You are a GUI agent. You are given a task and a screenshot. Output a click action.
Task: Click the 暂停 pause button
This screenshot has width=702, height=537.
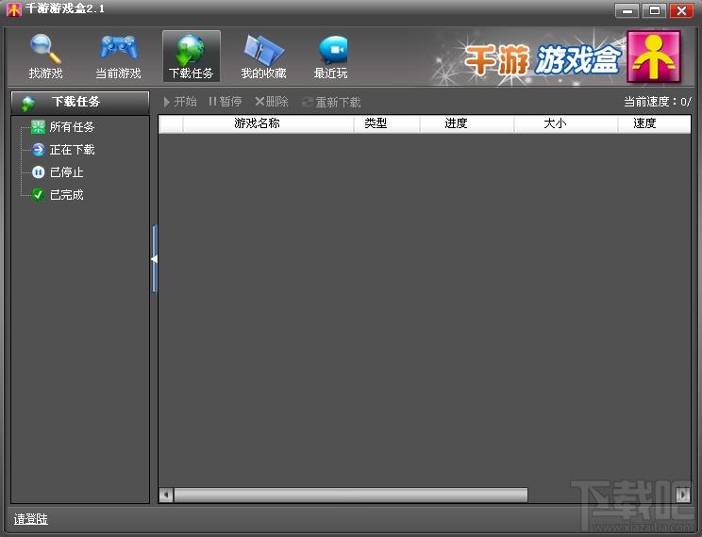[226, 102]
